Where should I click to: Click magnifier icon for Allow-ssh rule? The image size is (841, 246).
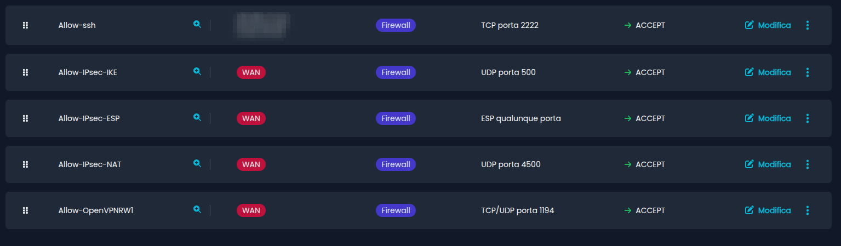(x=197, y=25)
